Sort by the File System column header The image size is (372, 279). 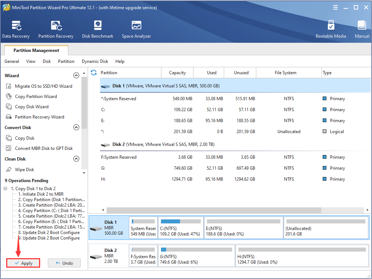289,73
